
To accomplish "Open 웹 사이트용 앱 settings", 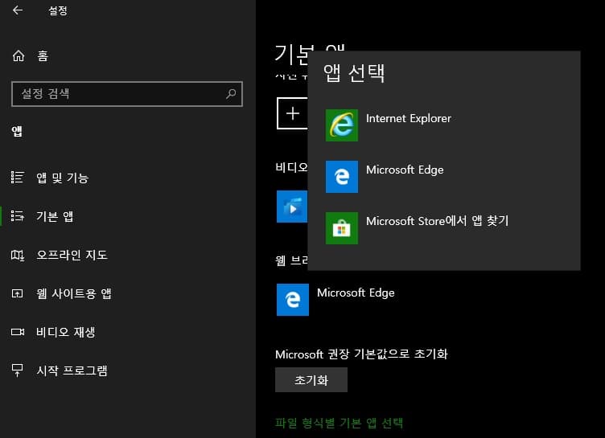I will point(127,293).
